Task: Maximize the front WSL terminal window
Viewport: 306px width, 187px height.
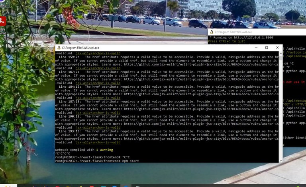Action: pyautogui.click(x=267, y=48)
